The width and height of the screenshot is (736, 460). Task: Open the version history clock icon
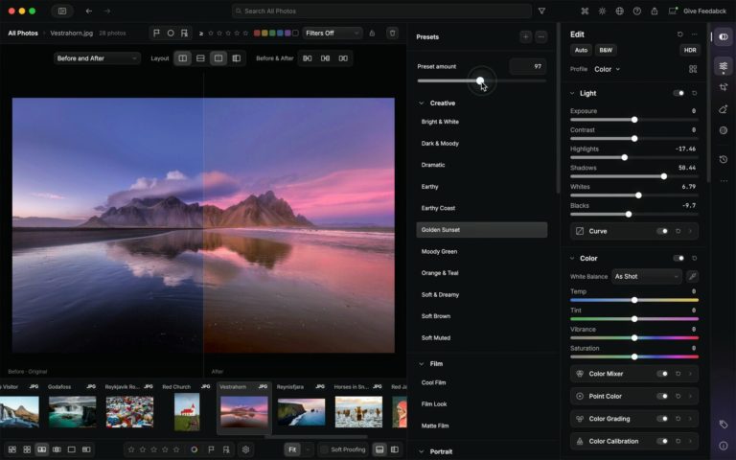point(724,160)
